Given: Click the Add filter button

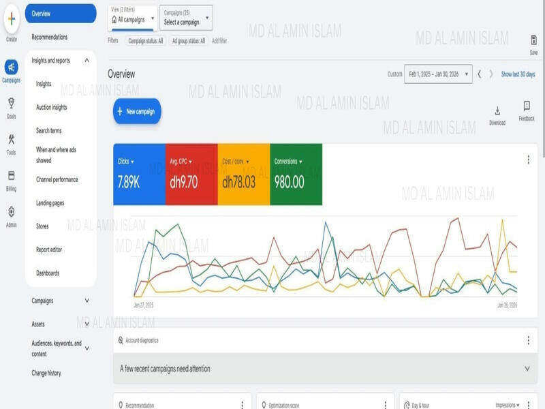Looking at the screenshot, I should 219,41.
